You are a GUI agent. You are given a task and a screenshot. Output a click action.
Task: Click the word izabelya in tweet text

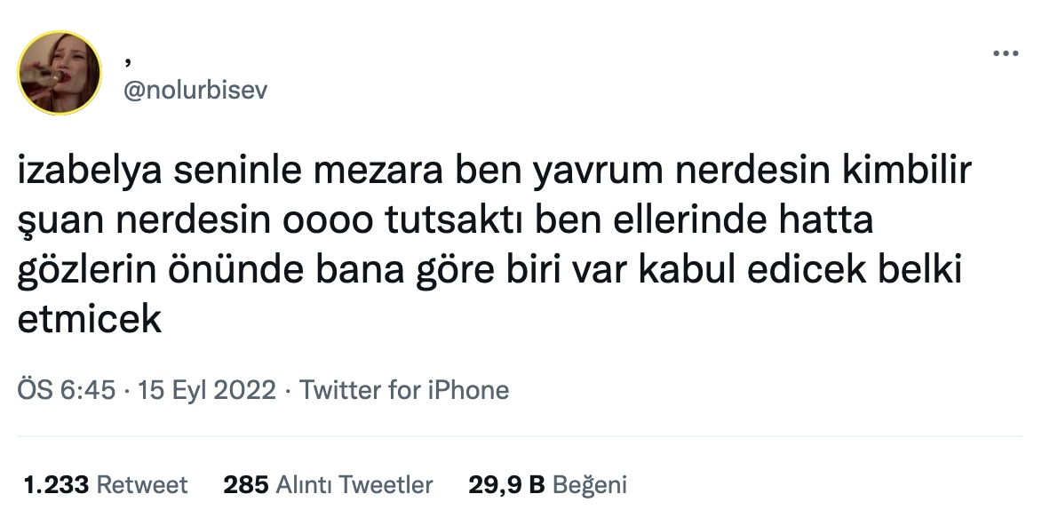pyautogui.click(x=90, y=171)
